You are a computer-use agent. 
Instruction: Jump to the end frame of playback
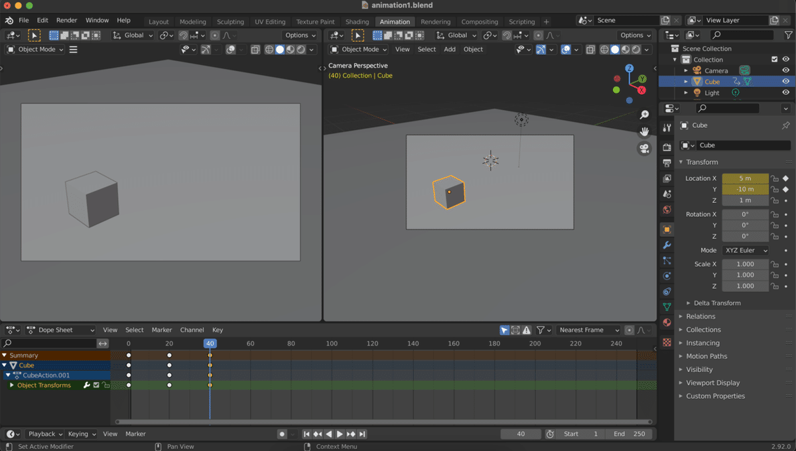pyautogui.click(x=362, y=434)
